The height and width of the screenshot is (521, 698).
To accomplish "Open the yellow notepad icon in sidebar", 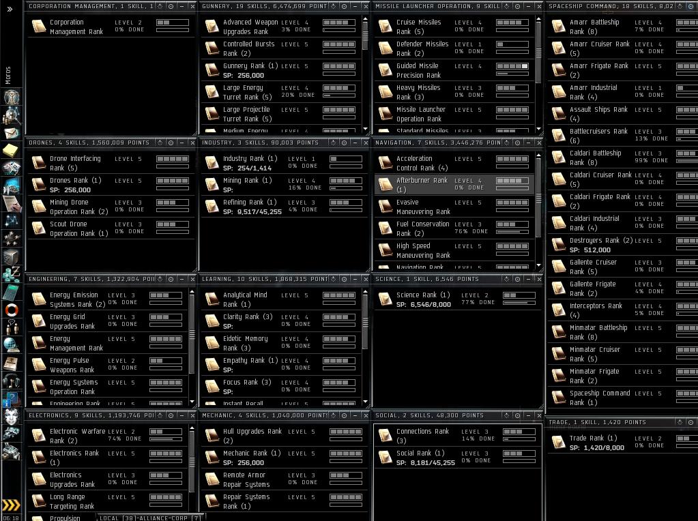I will click(x=11, y=151).
